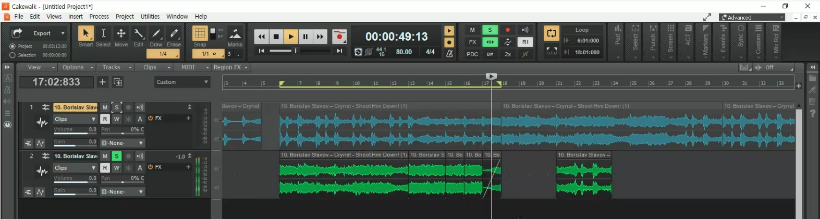The width and height of the screenshot is (820, 219).
Task: Toggle global input echo in Mix module
Action: [x=525, y=30]
